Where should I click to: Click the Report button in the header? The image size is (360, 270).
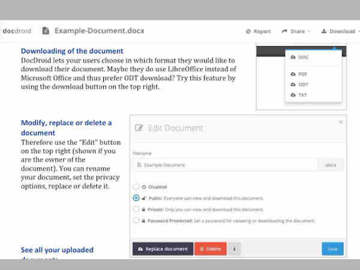[259, 31]
